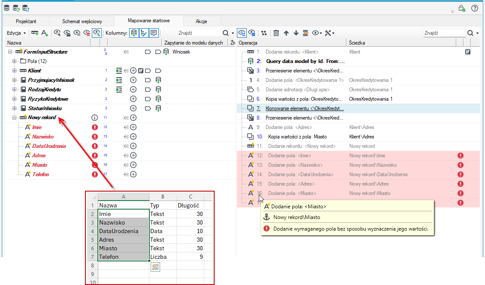Image resolution: width=485 pixels, height=285 pixels.
Task: Toggle the comments column button
Action: coord(154,33)
